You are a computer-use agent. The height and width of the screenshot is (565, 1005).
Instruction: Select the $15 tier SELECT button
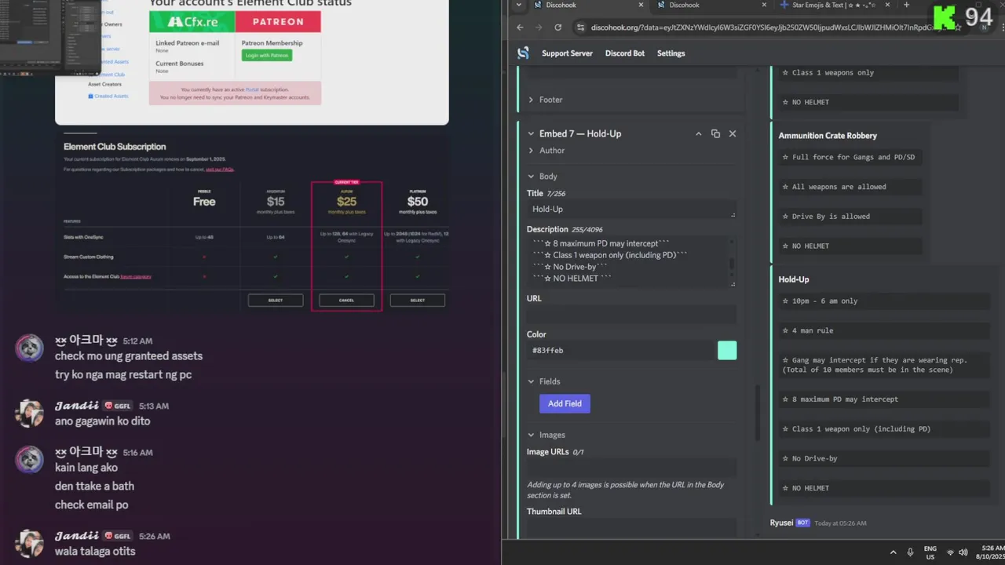[276, 300]
